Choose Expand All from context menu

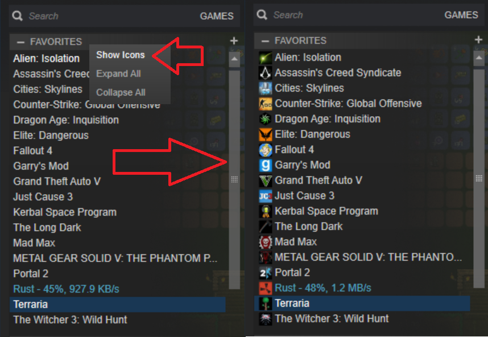click(x=118, y=74)
